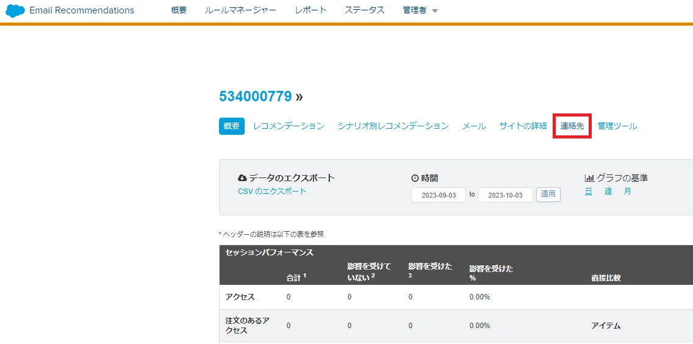Open 概要 in the top navigation
The width and height of the screenshot is (693, 344).
tap(179, 10)
